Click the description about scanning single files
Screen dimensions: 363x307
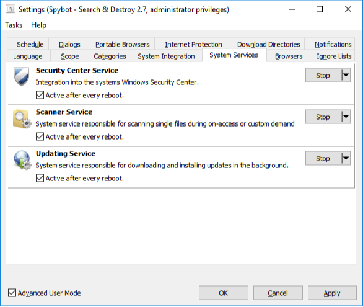click(x=165, y=123)
